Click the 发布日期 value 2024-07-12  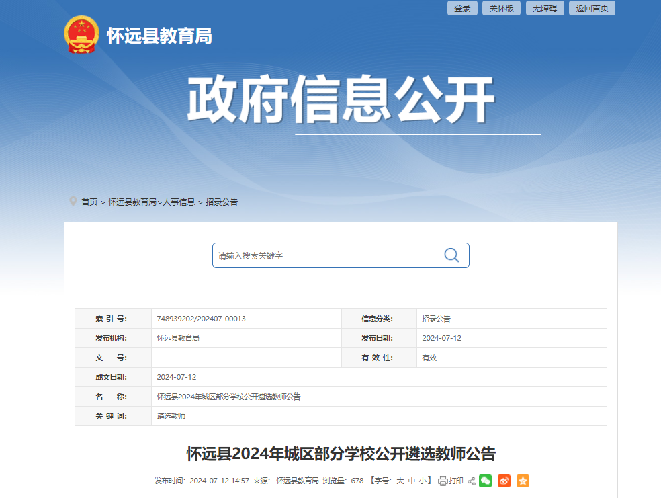tap(442, 338)
